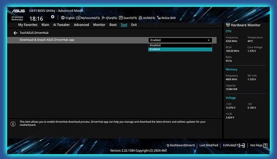This screenshot has height=159, width=277.
Task: Click the settings gear icon near clock
Action: (x=52, y=17)
